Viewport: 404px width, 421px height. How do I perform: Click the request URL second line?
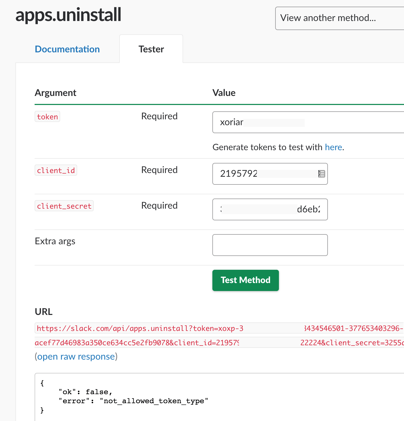(x=219, y=343)
